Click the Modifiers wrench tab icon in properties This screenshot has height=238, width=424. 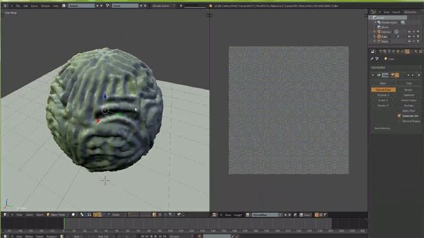click(x=407, y=52)
